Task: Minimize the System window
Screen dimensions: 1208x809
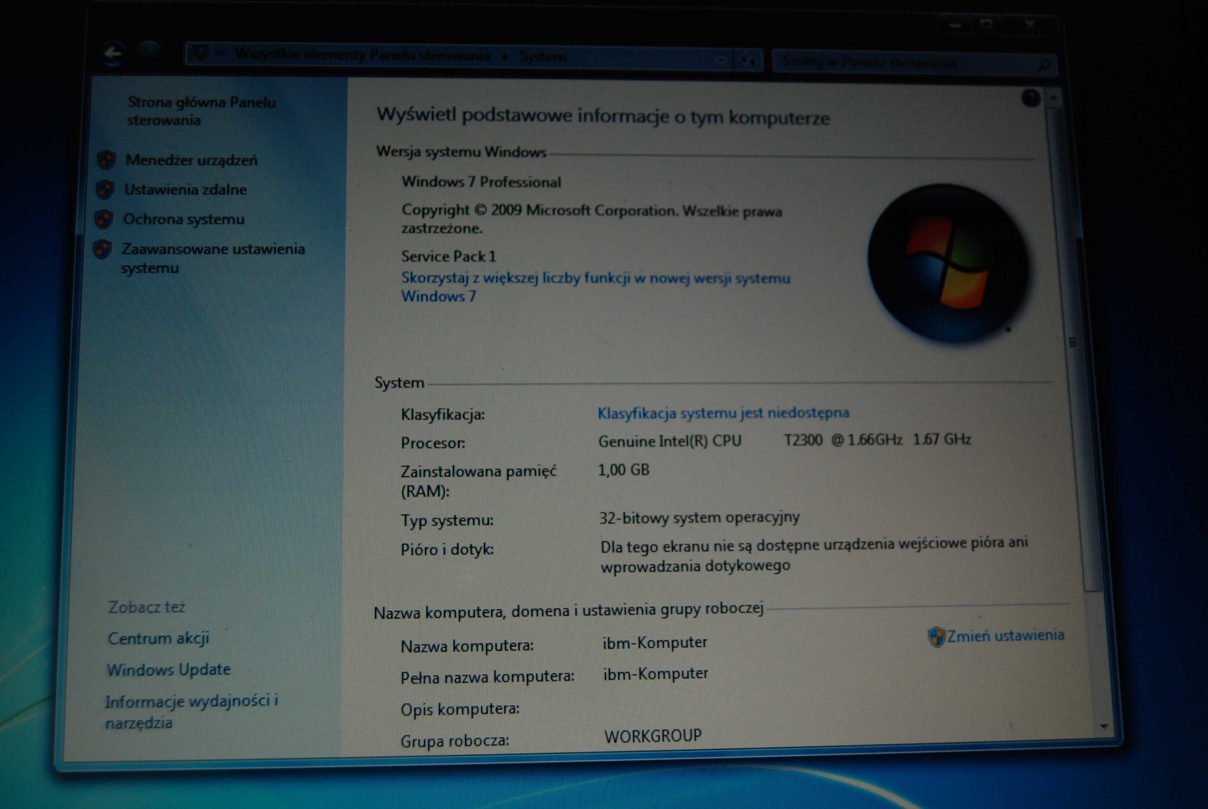Action: (x=955, y=25)
